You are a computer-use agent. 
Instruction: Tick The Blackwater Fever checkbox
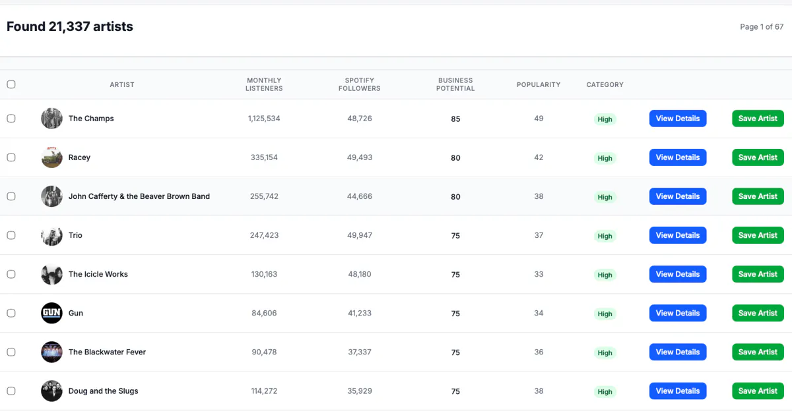click(x=11, y=352)
